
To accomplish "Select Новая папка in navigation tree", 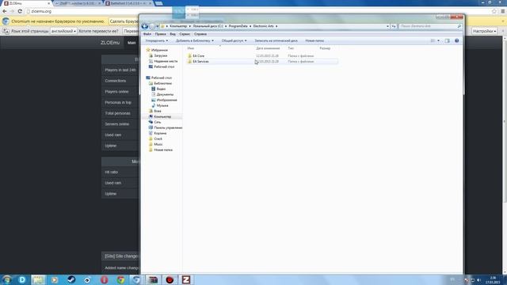I will 163,150.
